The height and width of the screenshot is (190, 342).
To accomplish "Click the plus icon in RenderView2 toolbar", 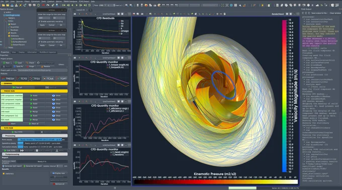I will pos(217,14).
